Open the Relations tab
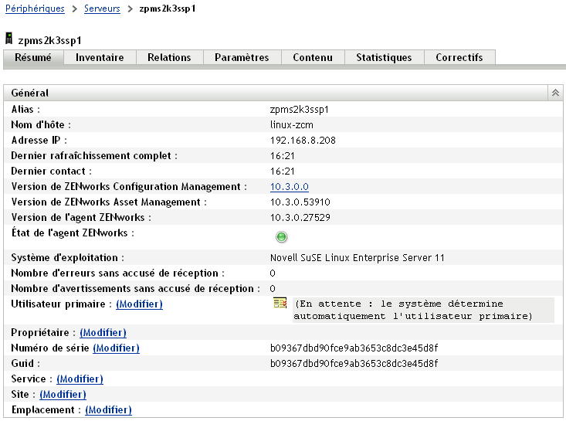Screen dimensions: 566x421 click(169, 58)
